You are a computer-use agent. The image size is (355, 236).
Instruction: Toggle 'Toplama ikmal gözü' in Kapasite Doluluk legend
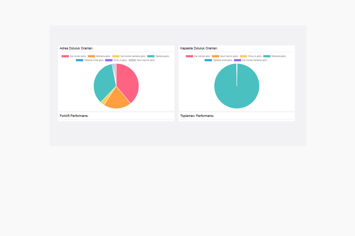pos(219,60)
